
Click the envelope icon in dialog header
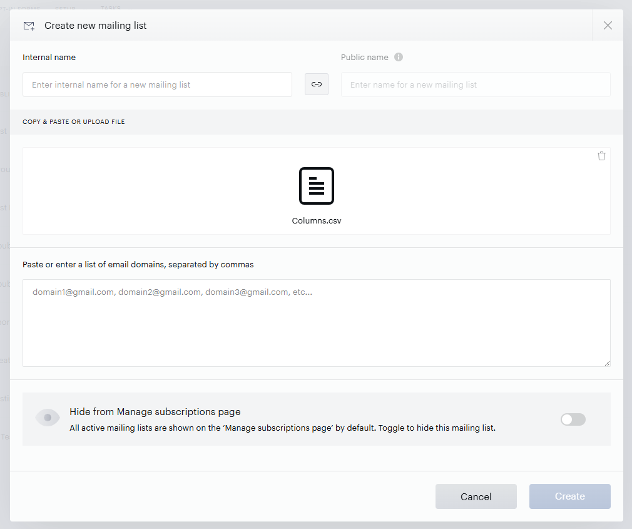pos(29,26)
